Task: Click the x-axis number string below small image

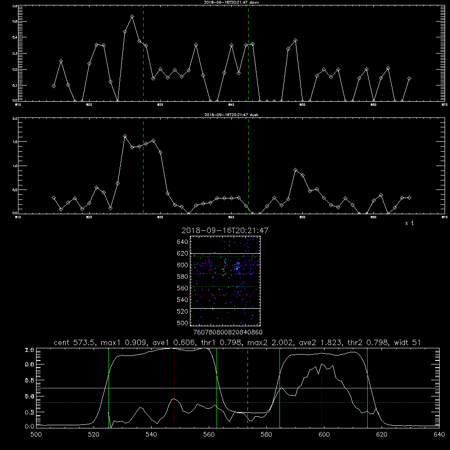Action: [228, 333]
